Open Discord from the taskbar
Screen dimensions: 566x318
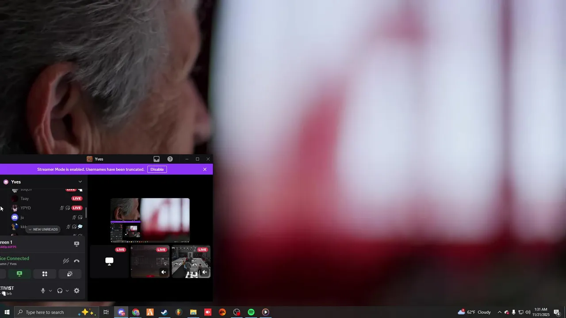click(121, 312)
